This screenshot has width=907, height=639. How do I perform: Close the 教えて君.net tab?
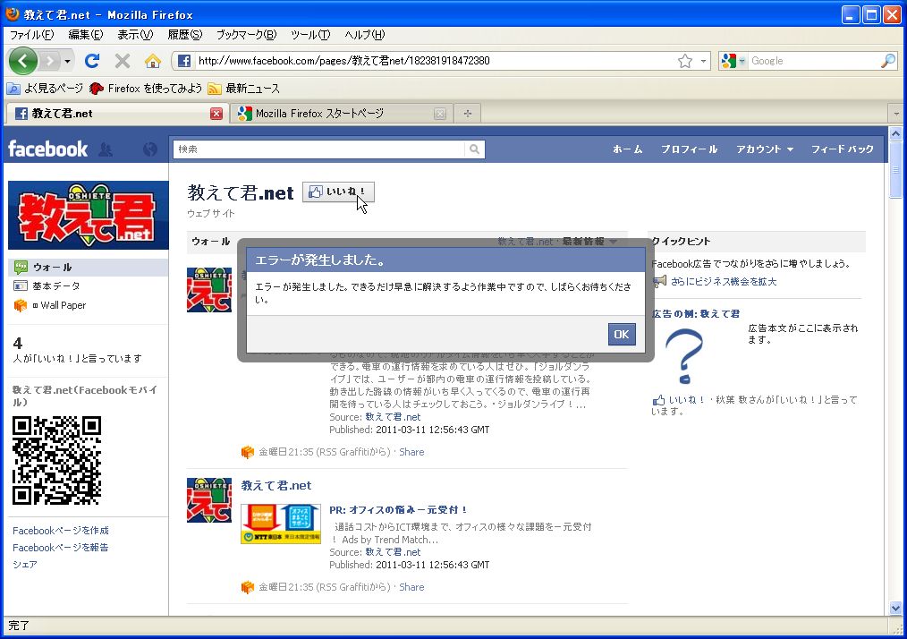[x=216, y=114]
